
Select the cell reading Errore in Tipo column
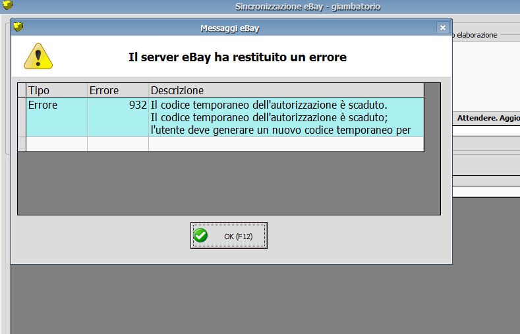point(57,117)
